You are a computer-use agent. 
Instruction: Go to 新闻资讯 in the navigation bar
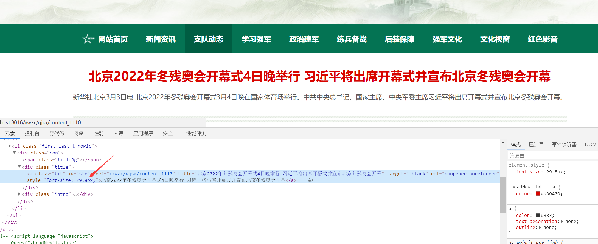coord(161,39)
